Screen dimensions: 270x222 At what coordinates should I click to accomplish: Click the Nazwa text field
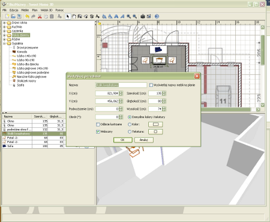pyautogui.click(x=121, y=85)
